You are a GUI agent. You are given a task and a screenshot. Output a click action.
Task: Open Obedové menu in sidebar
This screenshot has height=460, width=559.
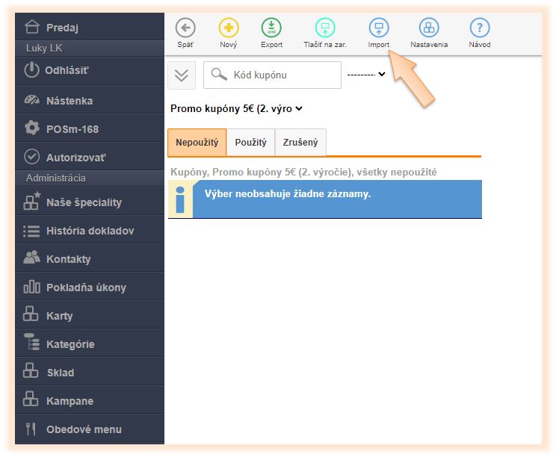[84, 429]
